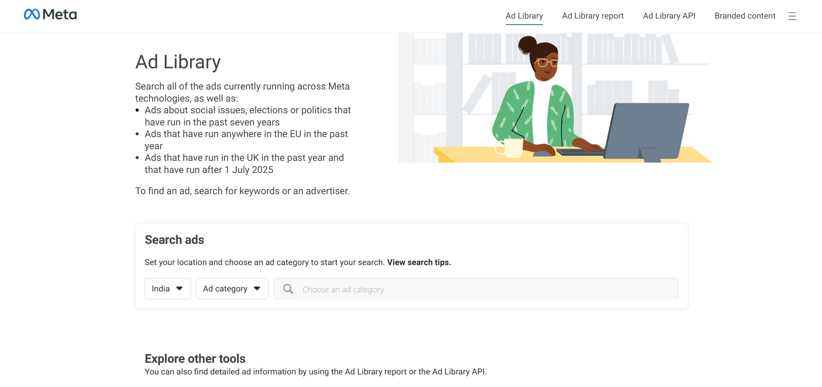Click the coffee mug in the illustration
The height and width of the screenshot is (387, 822).
click(511, 148)
